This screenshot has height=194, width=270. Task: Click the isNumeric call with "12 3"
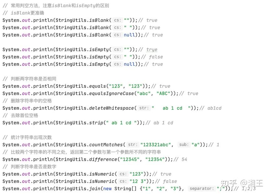[102, 181]
